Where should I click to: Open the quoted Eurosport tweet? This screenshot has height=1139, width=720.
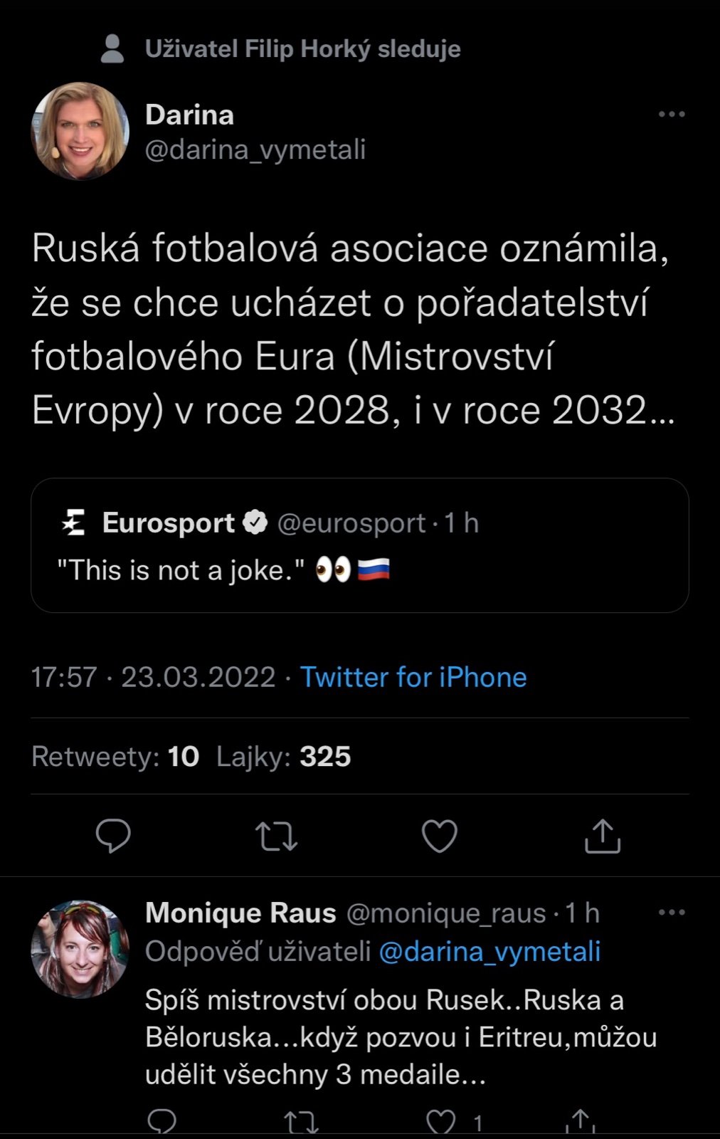point(359,545)
